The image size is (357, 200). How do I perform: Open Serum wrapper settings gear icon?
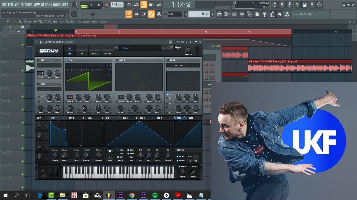(x=41, y=42)
